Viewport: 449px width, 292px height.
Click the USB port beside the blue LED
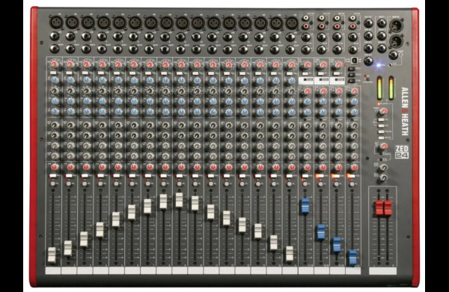click(355, 60)
